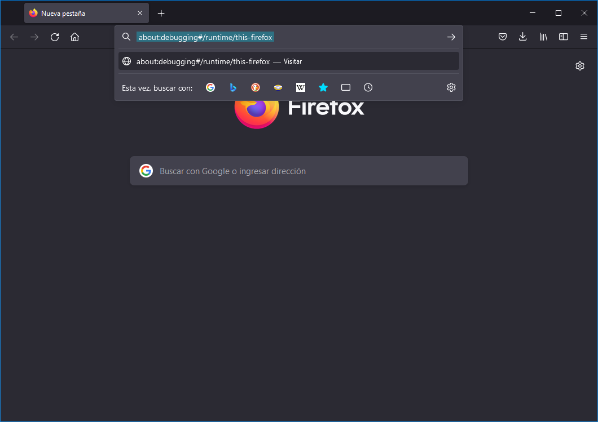Click the Buscar con Google search box
This screenshot has height=422, width=598.
(299, 171)
